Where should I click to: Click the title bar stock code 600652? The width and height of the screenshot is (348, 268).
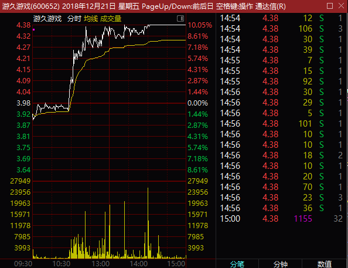[46, 6]
